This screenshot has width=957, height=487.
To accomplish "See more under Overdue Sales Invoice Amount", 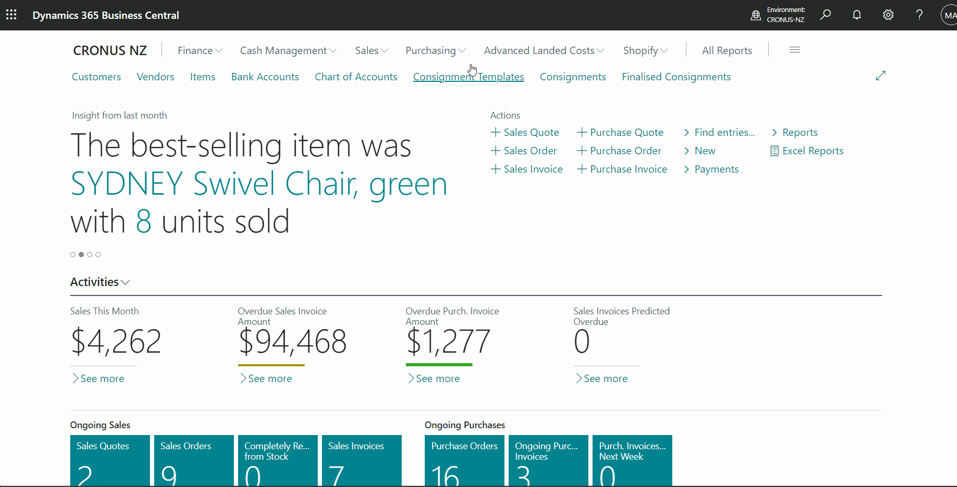I will pos(266,378).
